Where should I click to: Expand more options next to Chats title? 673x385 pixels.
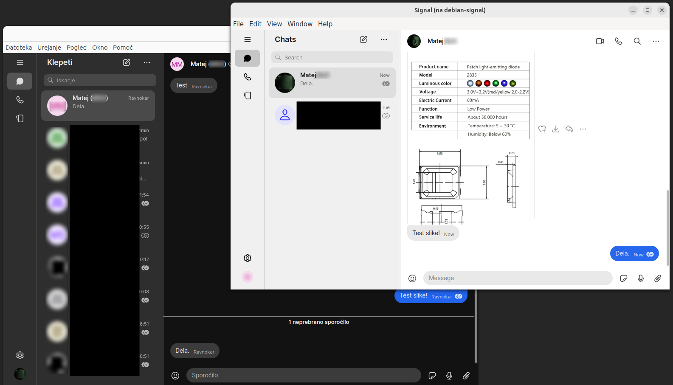[384, 39]
